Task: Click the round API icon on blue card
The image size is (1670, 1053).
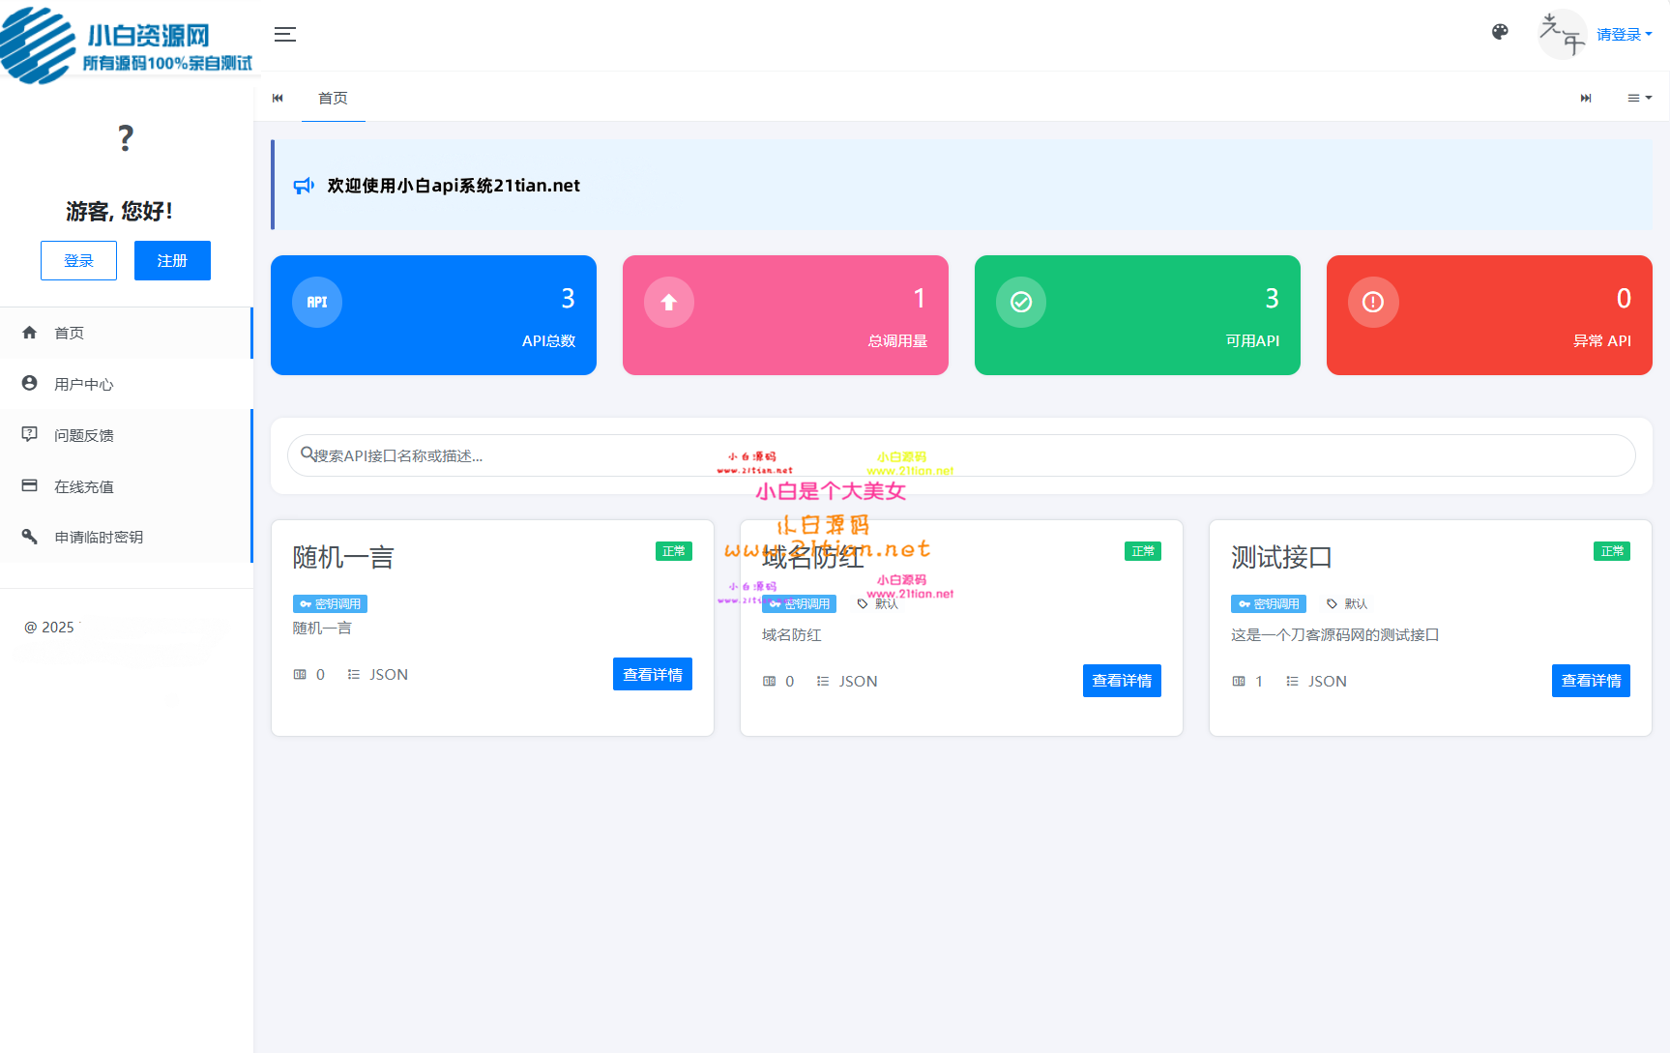Action: pyautogui.click(x=317, y=302)
